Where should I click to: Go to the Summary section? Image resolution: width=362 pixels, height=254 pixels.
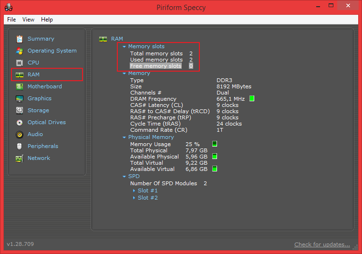tap(41, 39)
